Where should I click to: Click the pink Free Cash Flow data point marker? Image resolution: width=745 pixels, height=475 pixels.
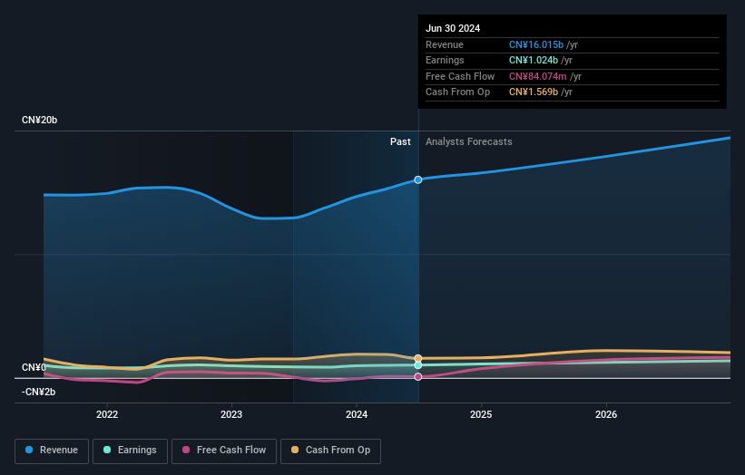point(418,377)
